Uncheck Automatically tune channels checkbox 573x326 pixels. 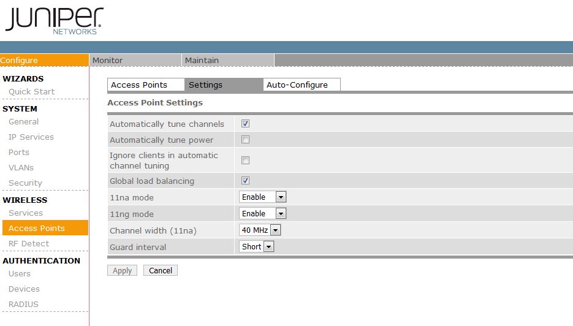pos(245,124)
